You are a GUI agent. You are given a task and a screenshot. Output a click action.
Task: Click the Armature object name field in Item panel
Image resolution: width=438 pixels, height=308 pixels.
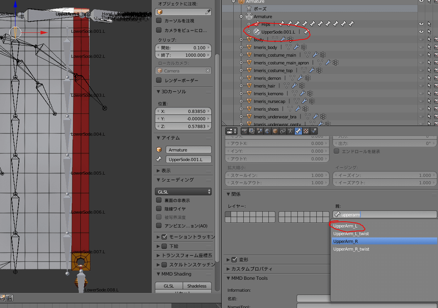(188, 150)
